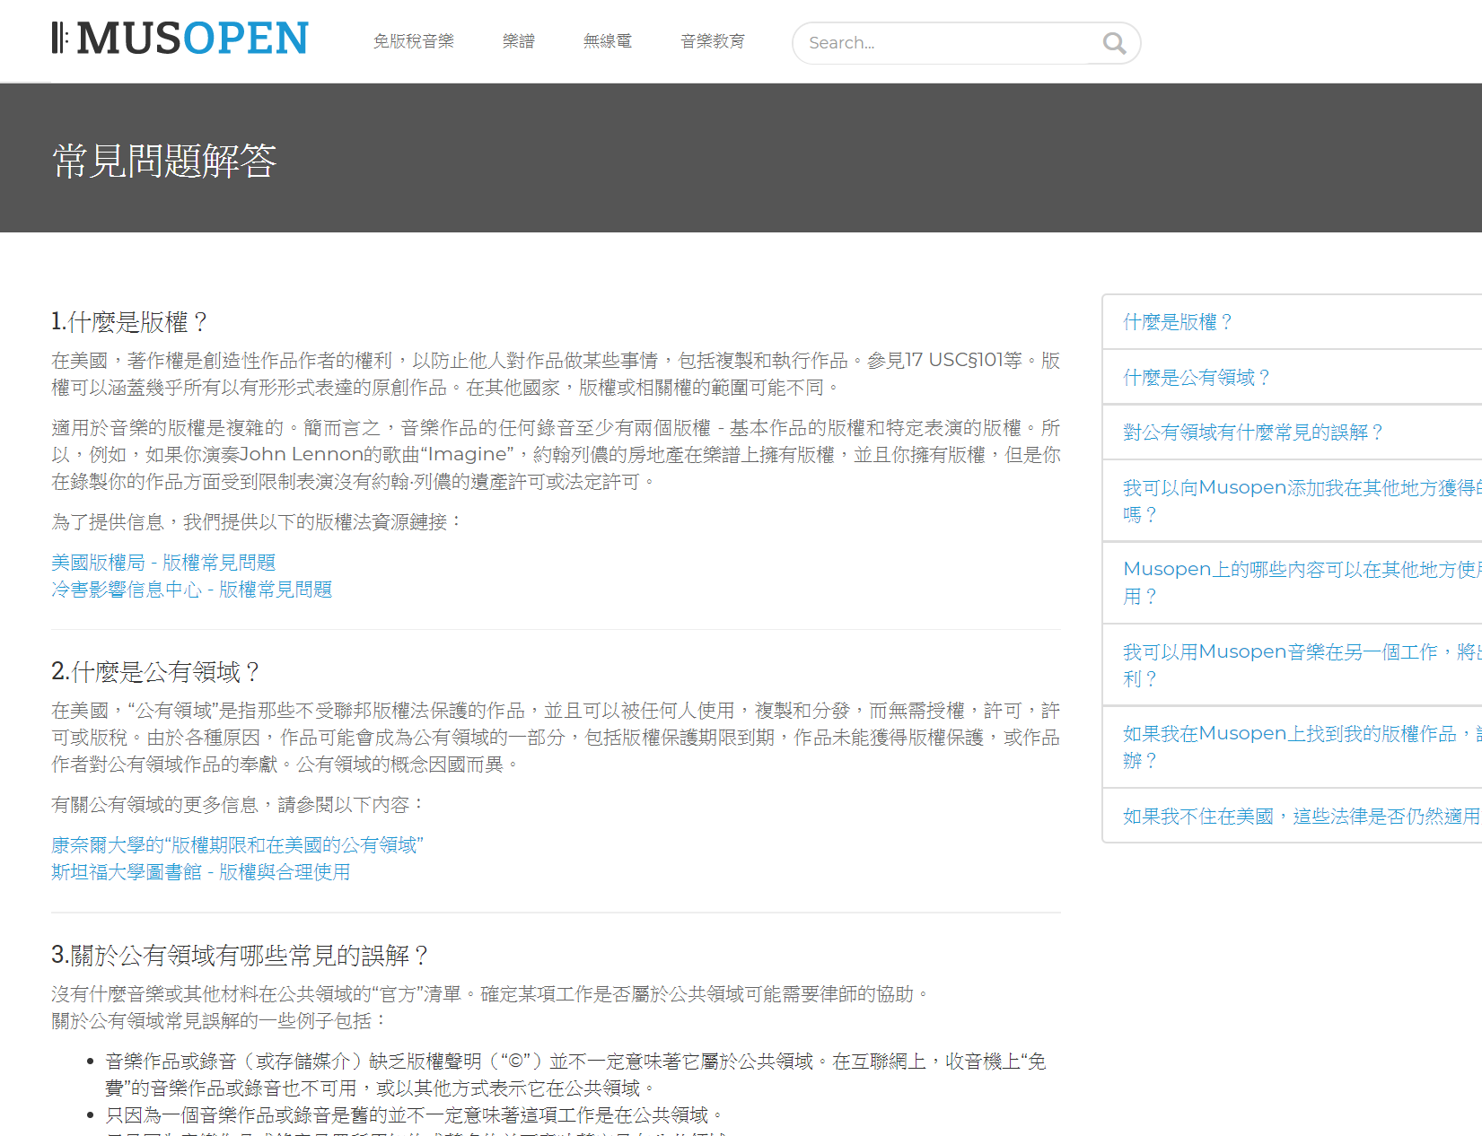Select sidebar item Musopen上的哪些內容可以在其他地方使用
The height and width of the screenshot is (1136, 1482).
click(x=1292, y=582)
